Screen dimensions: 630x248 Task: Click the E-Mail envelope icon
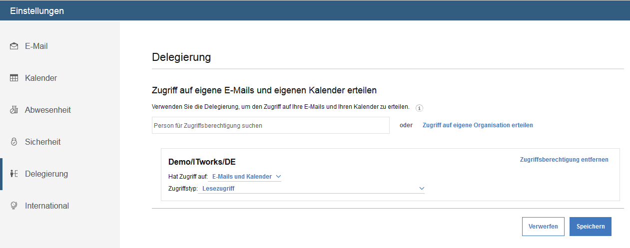pos(14,46)
